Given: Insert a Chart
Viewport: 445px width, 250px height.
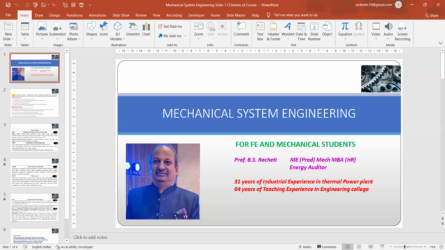Looking at the screenshot, I should [x=146, y=29].
